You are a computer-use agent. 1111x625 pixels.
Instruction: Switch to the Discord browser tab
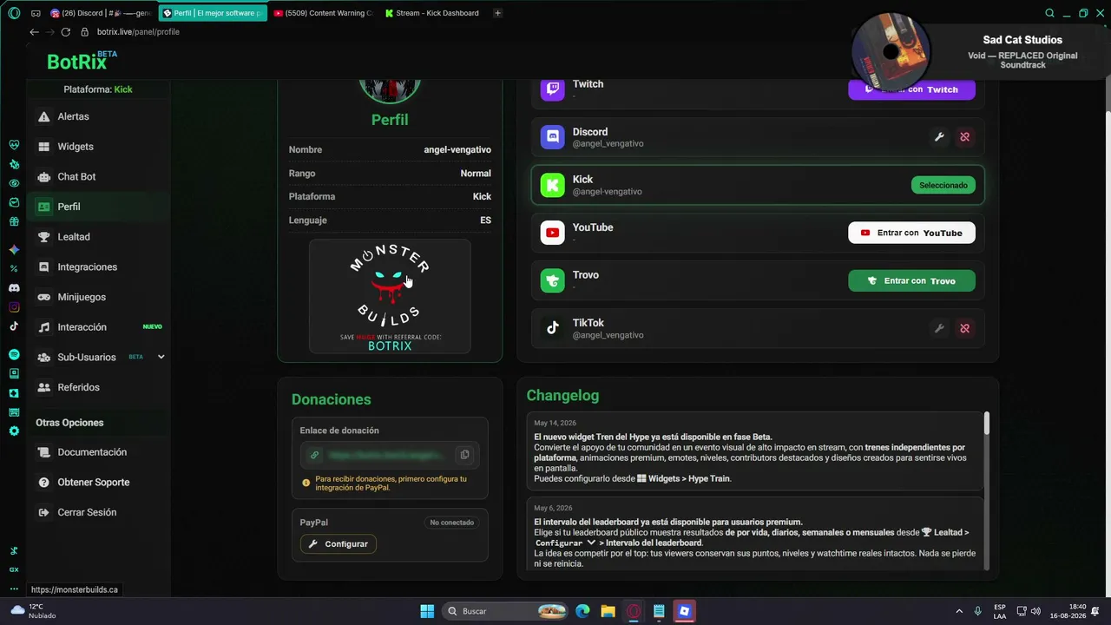[x=101, y=13]
